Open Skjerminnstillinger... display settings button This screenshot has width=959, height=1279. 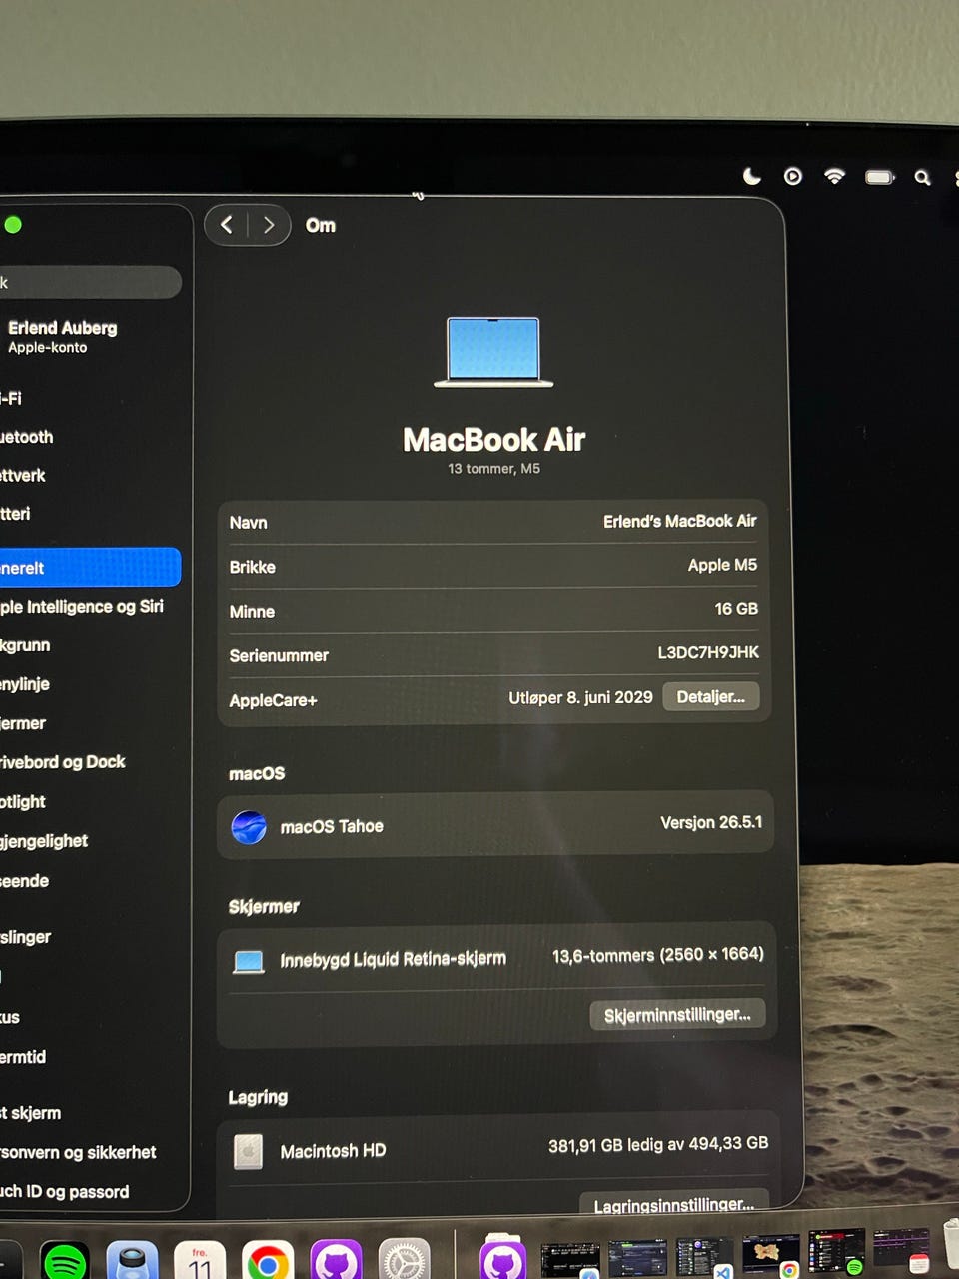click(x=677, y=1014)
